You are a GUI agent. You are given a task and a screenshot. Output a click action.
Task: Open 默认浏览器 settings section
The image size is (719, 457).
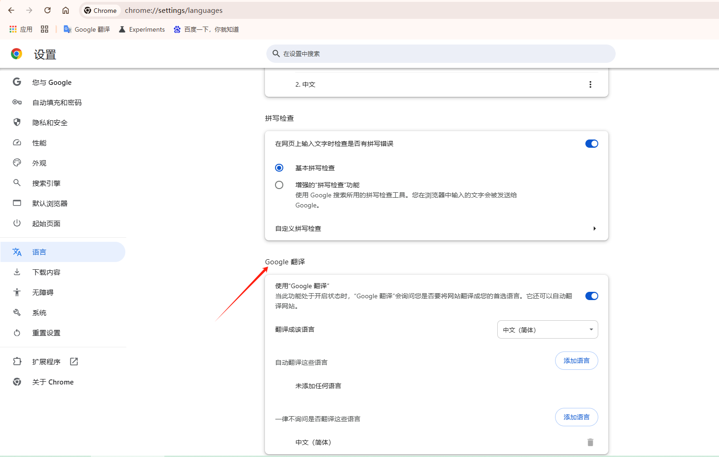point(63,203)
